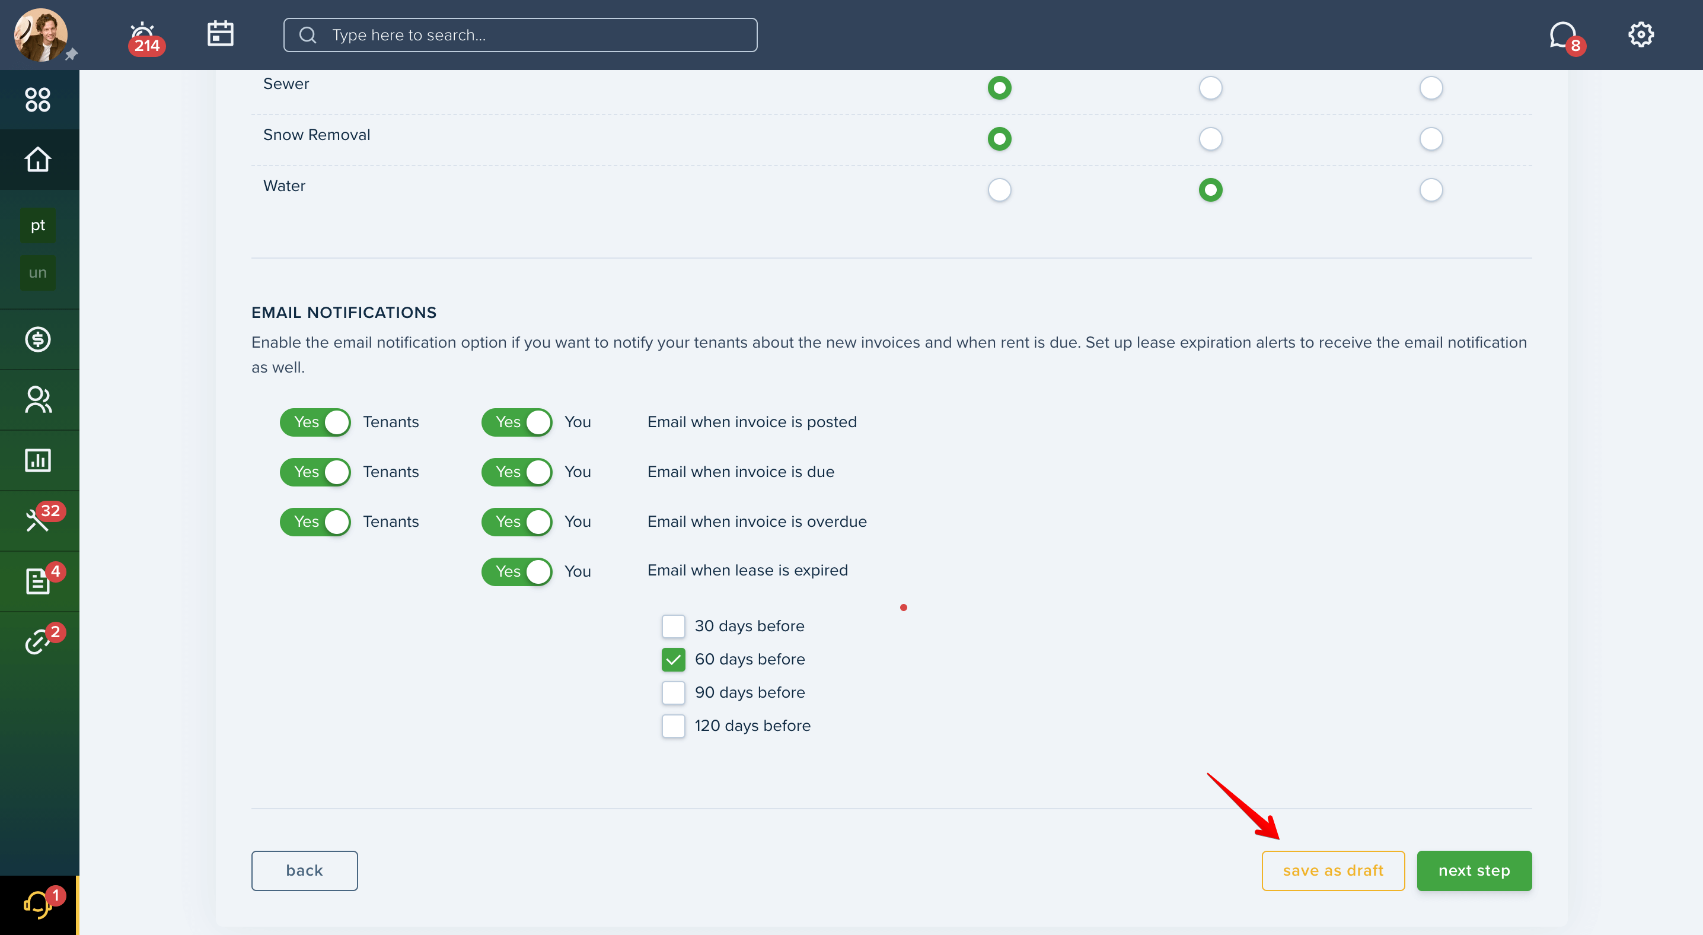Open the settings gear icon
The width and height of the screenshot is (1703, 935).
pos(1640,34)
